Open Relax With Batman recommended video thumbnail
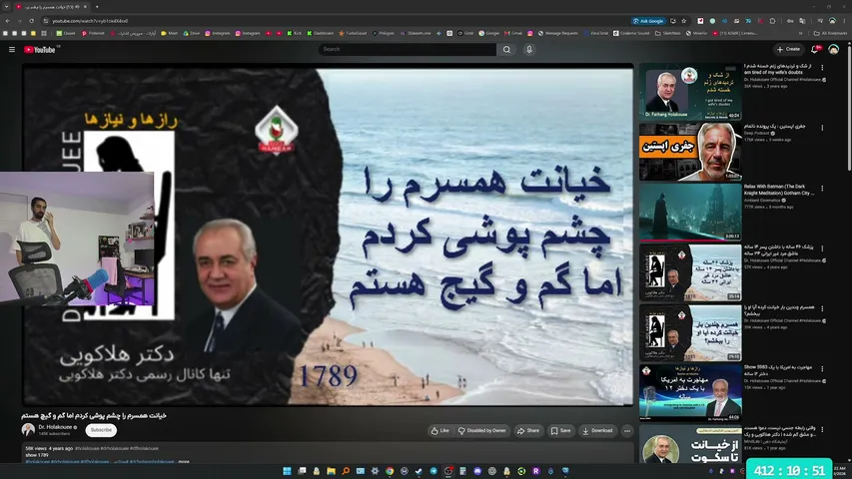Screen dimensions: 852x479 tap(690, 212)
